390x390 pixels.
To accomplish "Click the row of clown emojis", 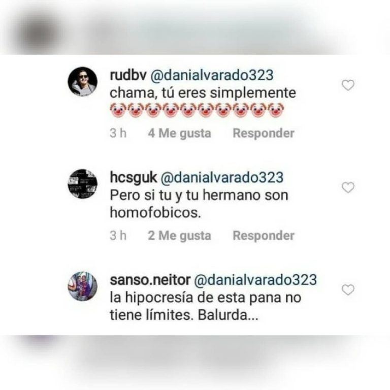I will [x=197, y=110].
